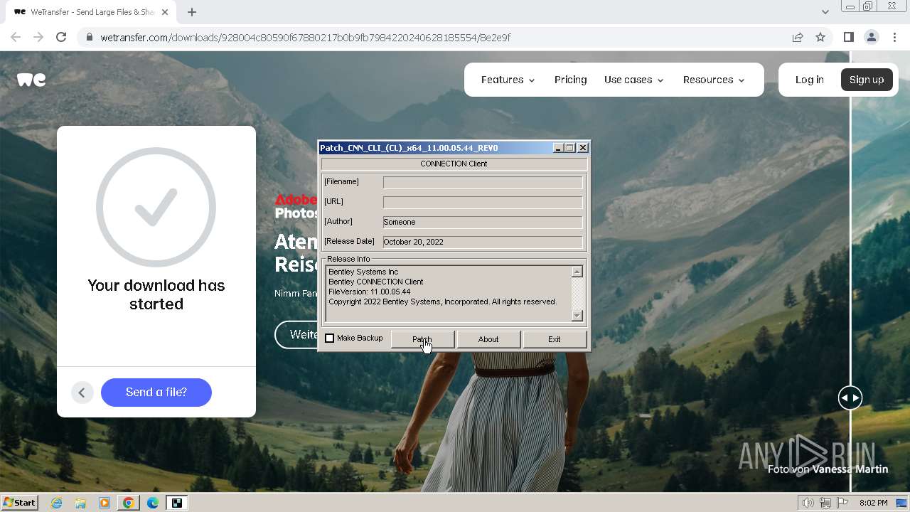Screen dimensions: 910x512
Task: Show the clock at 8:02 PM
Action: (873, 503)
